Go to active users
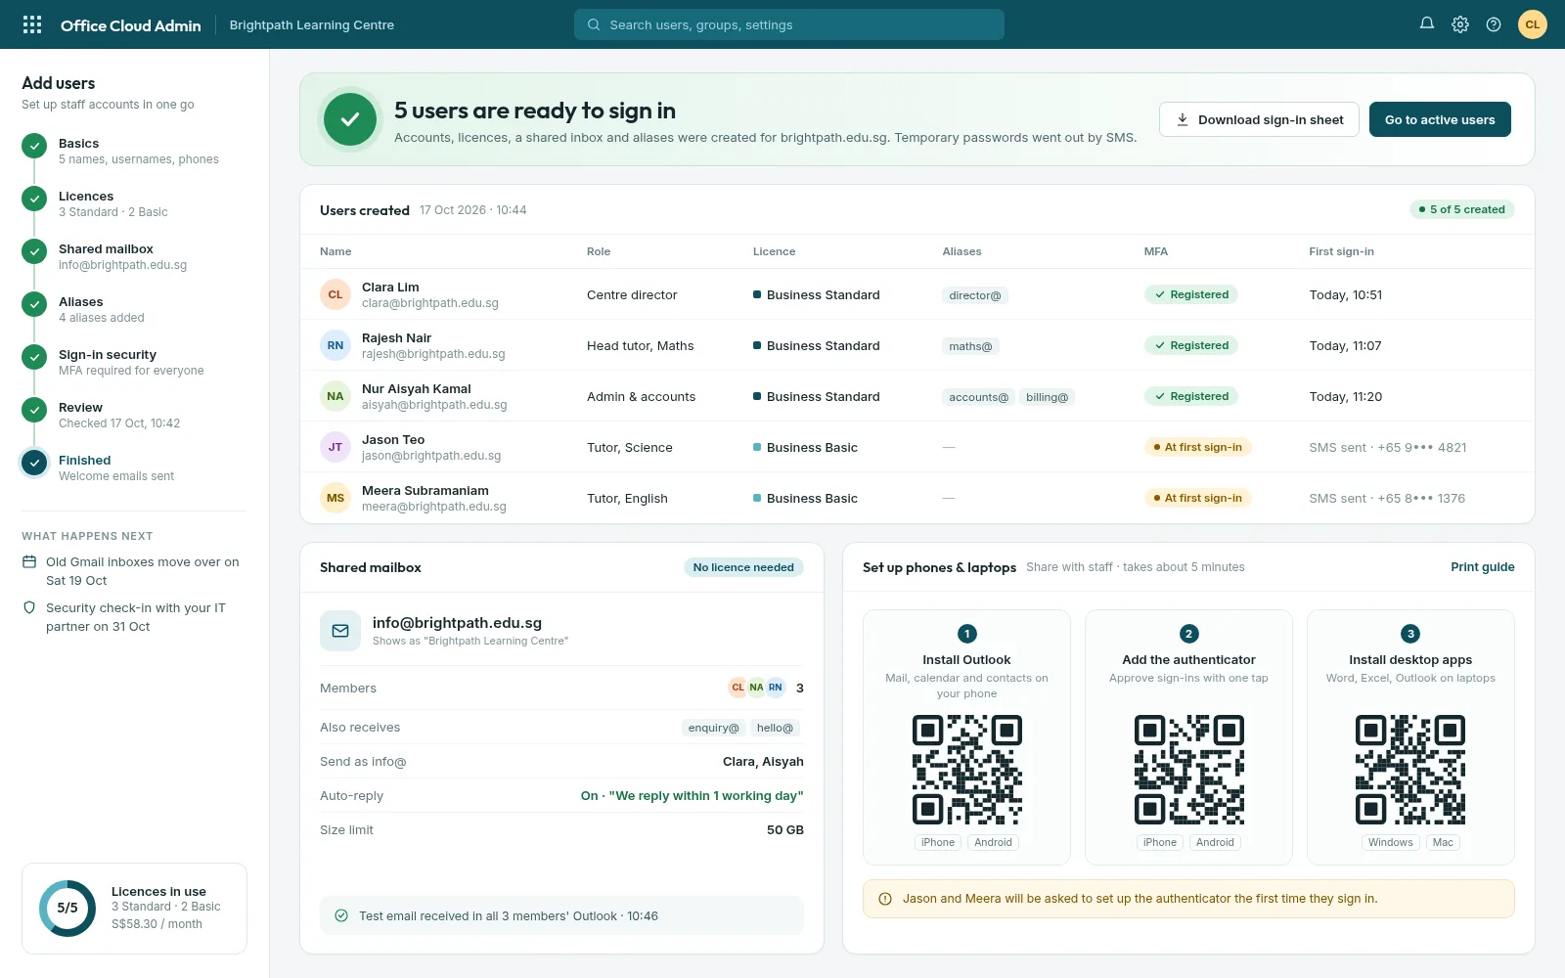The width and height of the screenshot is (1565, 978). click(x=1440, y=119)
